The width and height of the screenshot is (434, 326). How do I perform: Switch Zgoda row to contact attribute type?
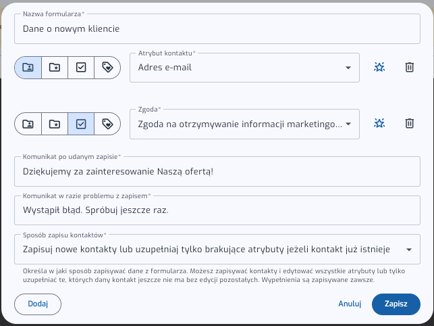point(28,124)
